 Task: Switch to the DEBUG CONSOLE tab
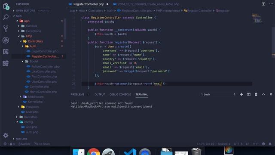[x=120, y=94]
